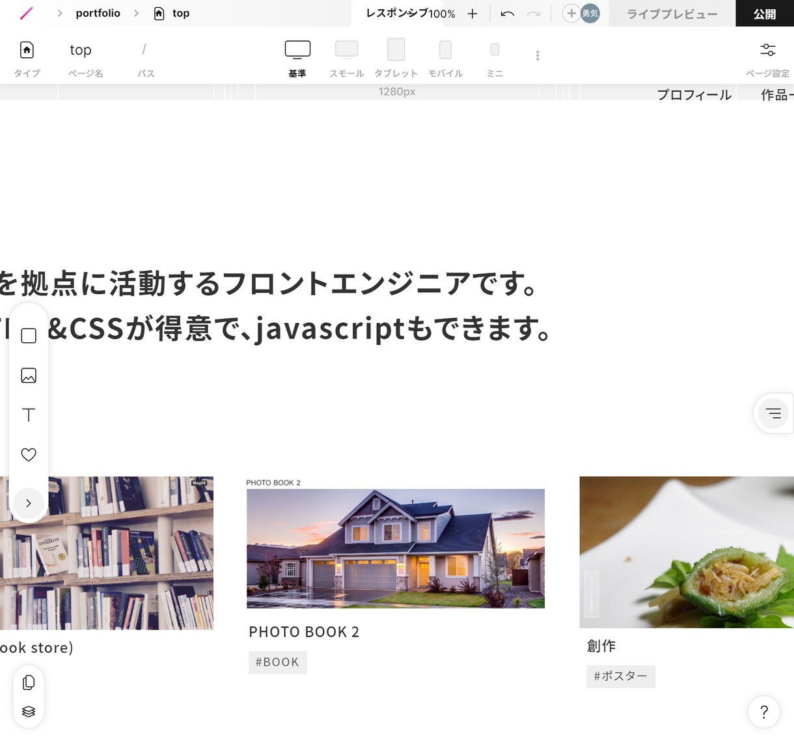Select the タブレット breakpoint
Screen dimensions: 794x742
(396, 57)
